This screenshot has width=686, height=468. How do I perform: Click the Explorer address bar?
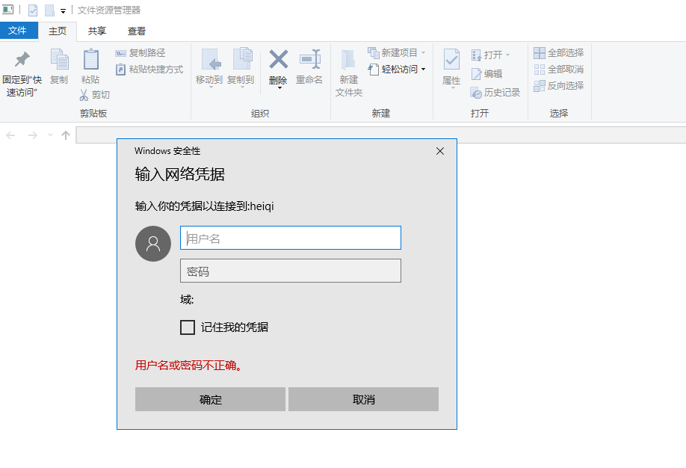click(380, 135)
